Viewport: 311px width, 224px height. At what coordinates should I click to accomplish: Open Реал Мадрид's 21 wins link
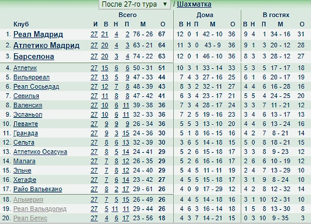point(104,34)
